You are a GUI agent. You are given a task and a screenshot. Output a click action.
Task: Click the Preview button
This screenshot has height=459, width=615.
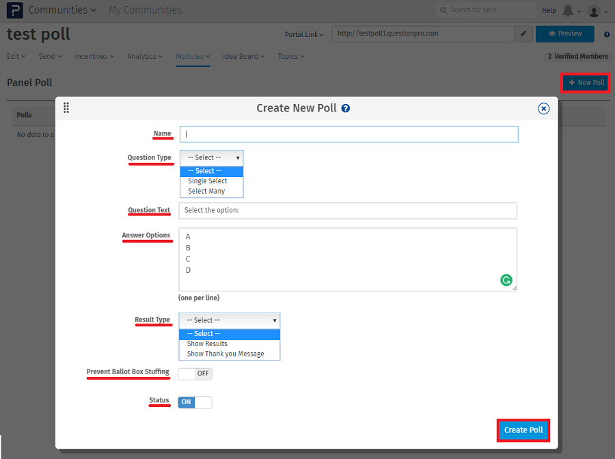(x=564, y=34)
